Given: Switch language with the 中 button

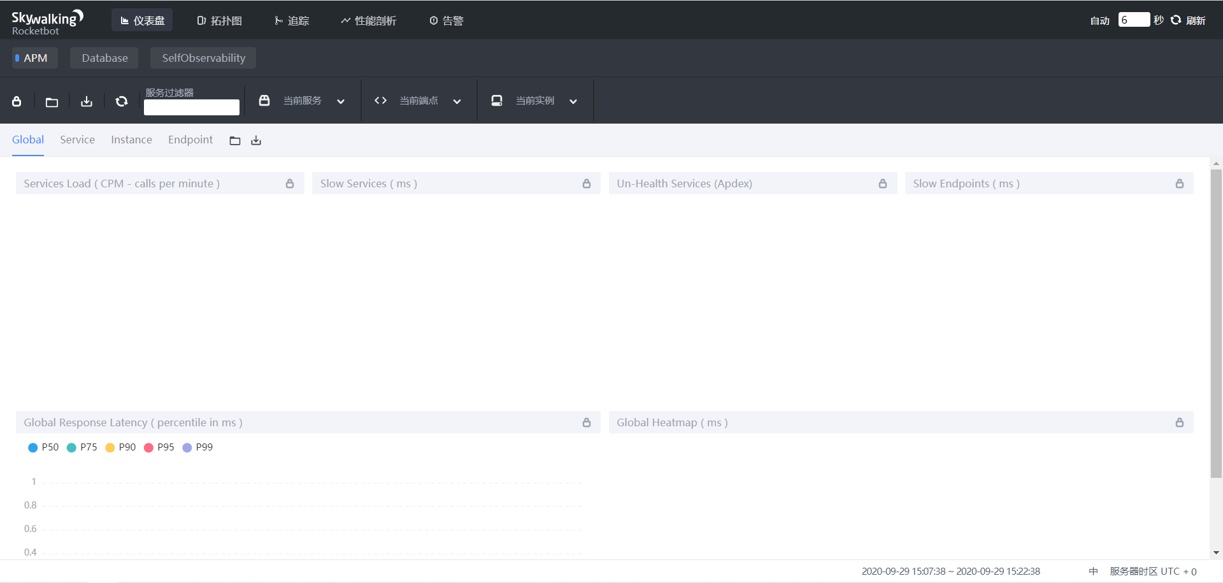Looking at the screenshot, I should [x=1093, y=572].
